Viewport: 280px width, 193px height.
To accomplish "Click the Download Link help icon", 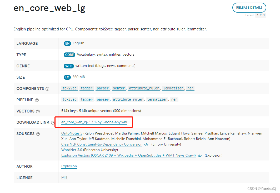I will tap(53, 122).
